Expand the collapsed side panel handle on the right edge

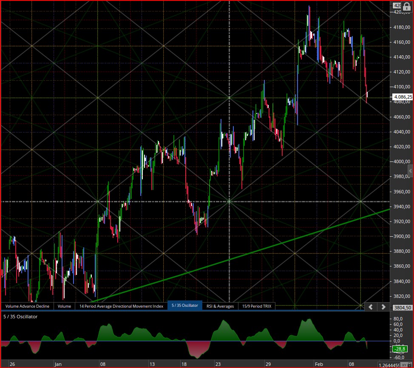[x=410, y=171]
